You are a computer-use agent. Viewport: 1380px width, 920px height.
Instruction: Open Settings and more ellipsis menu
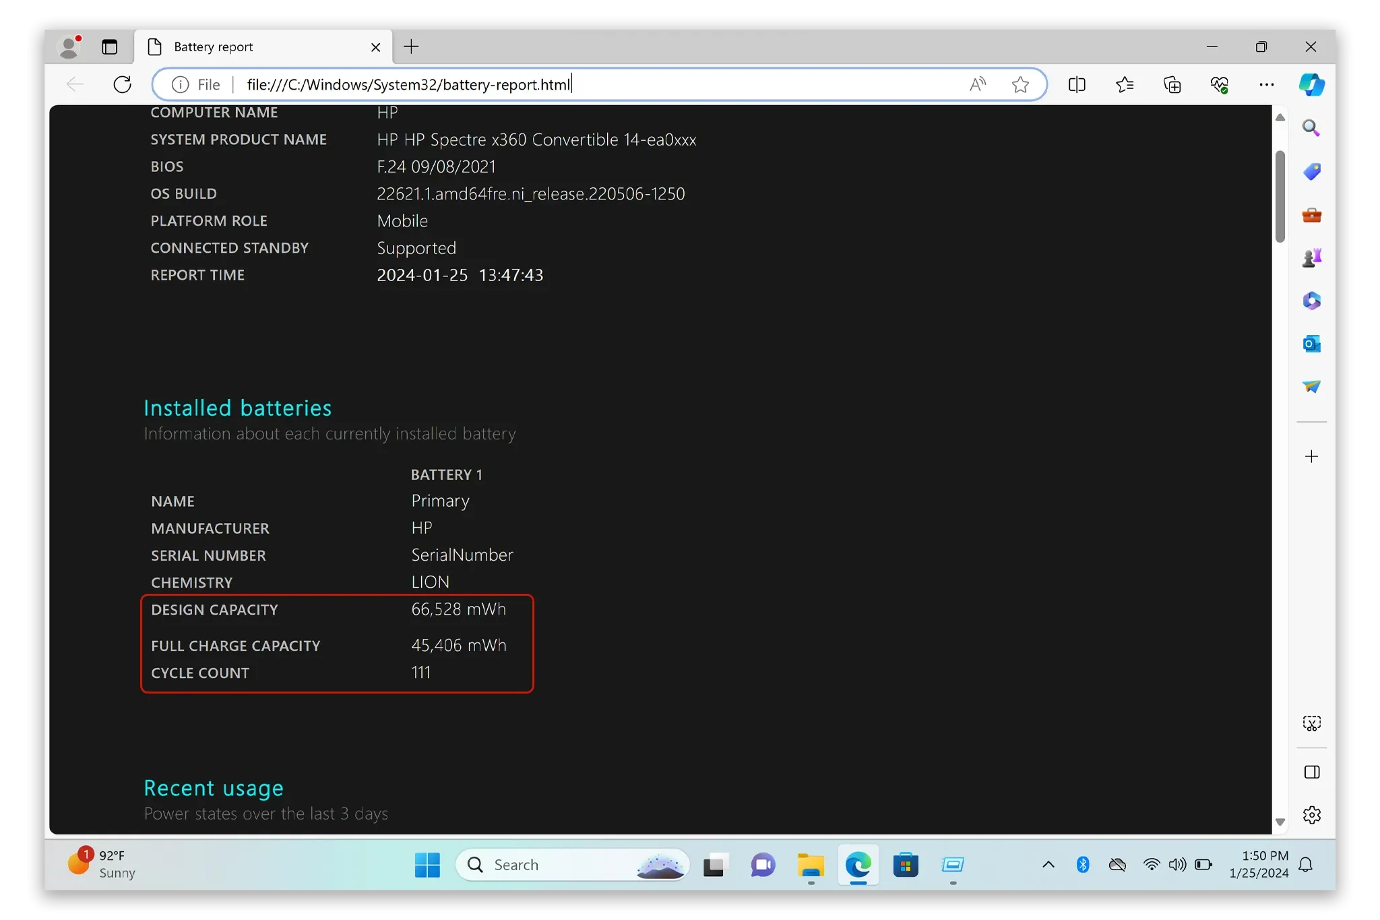point(1266,84)
